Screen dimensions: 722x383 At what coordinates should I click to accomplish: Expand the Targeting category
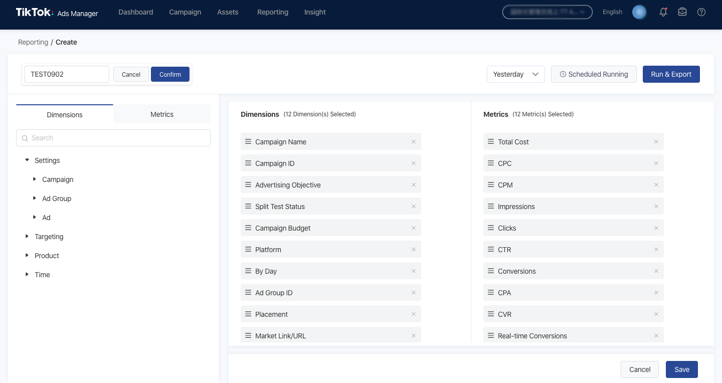pyautogui.click(x=27, y=236)
